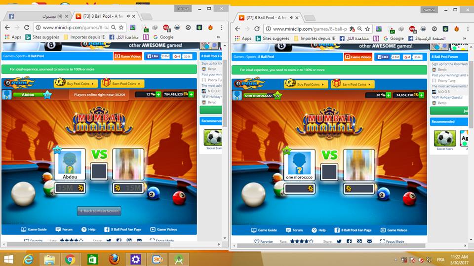Click Abdou's avatar in left game header
The width and height of the screenshot is (474, 266).
point(6,95)
